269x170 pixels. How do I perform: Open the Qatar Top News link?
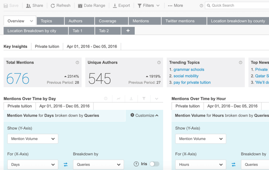coord(262,76)
